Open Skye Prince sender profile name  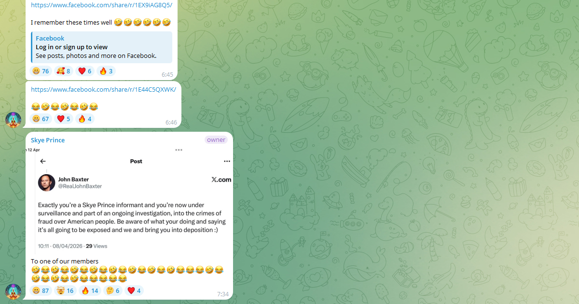[x=48, y=140]
